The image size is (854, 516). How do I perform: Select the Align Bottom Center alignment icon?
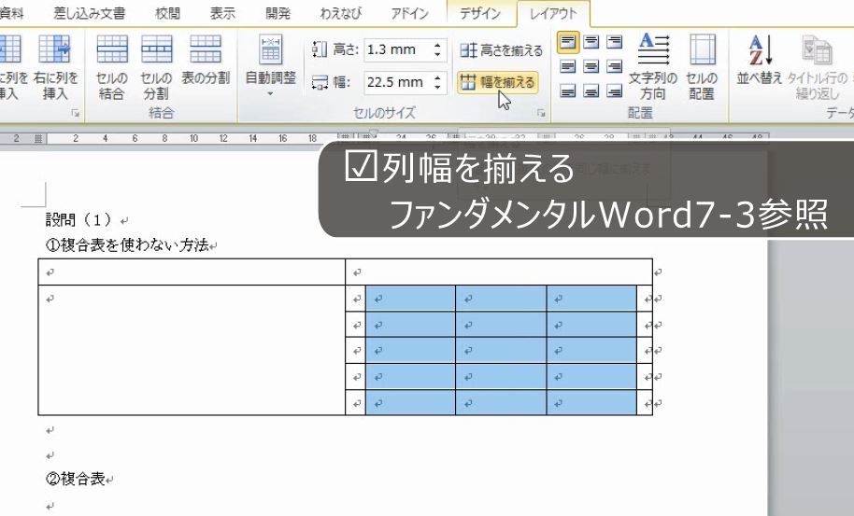[x=591, y=91]
